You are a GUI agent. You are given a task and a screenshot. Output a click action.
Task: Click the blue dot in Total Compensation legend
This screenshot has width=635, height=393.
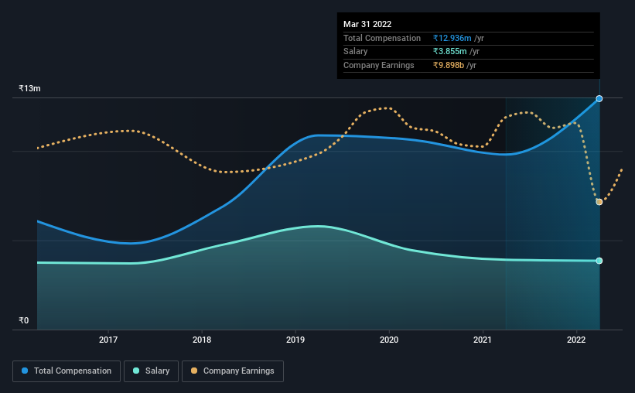click(x=25, y=371)
